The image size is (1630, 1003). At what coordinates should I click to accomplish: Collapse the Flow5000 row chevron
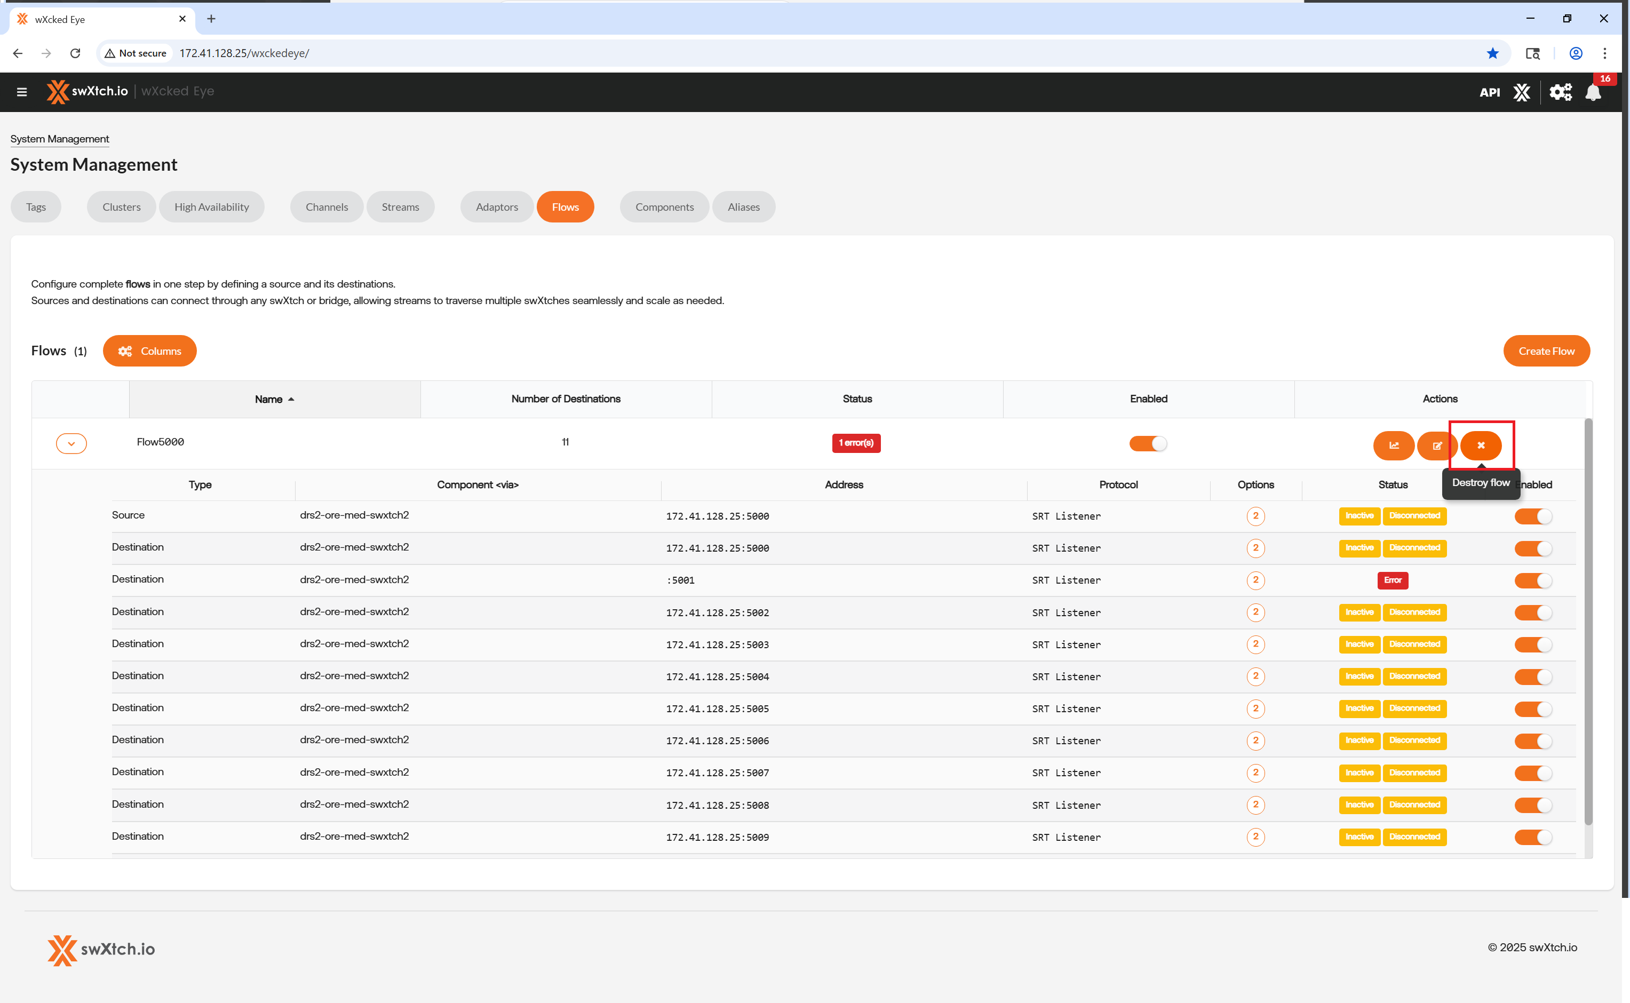[71, 443]
